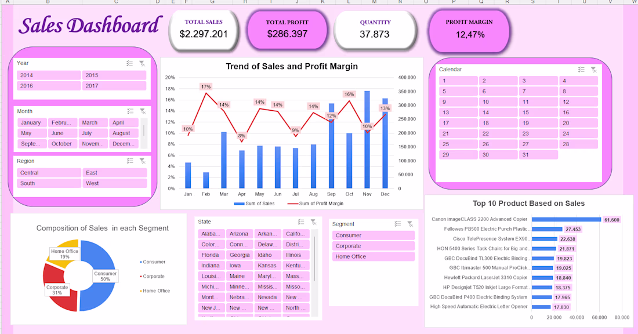The width and height of the screenshot is (638, 334).
Task: Filter by year 2014
Action: click(49, 75)
